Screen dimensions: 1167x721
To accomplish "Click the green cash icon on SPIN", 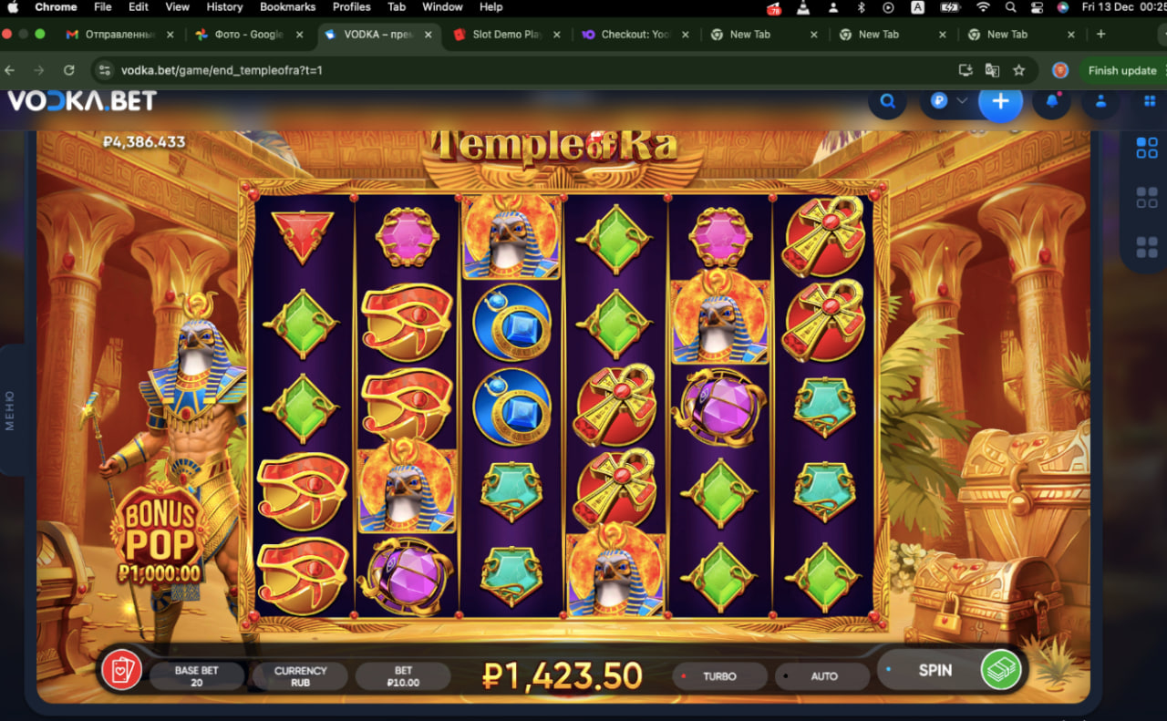I will pyautogui.click(x=1000, y=670).
